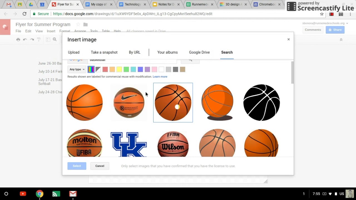
Task: Bookmark this page with star icon
Action: [x=322, y=14]
